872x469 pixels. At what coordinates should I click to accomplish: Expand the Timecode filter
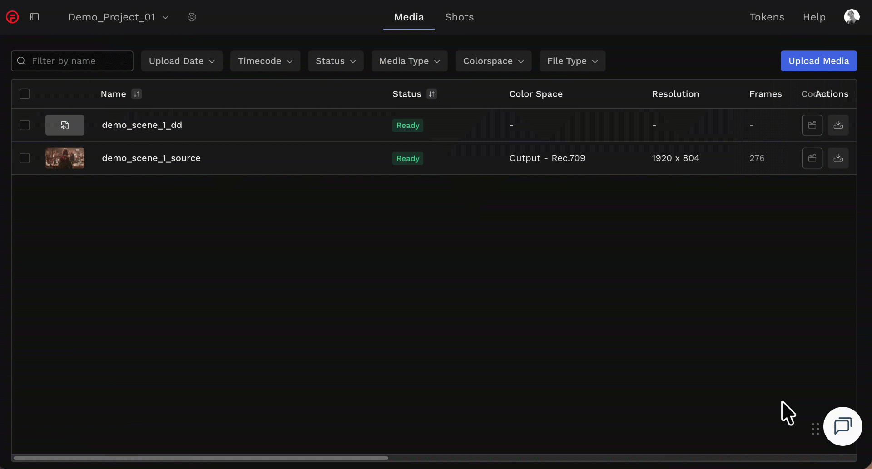265,61
